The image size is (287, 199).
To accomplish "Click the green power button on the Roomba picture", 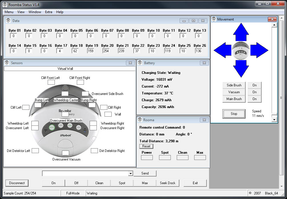I will pos(52,127).
